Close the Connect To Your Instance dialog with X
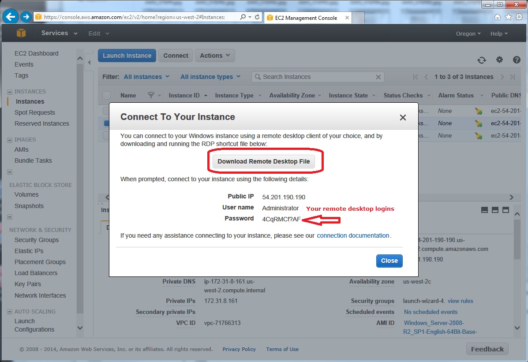The width and height of the screenshot is (528, 362). (403, 118)
